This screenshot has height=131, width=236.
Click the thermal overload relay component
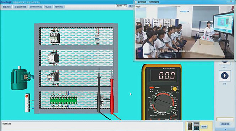[53, 77]
